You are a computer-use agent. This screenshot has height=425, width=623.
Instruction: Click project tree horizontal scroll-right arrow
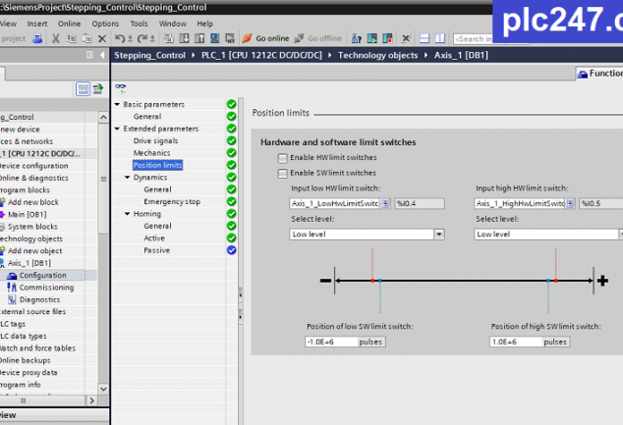click(x=91, y=400)
